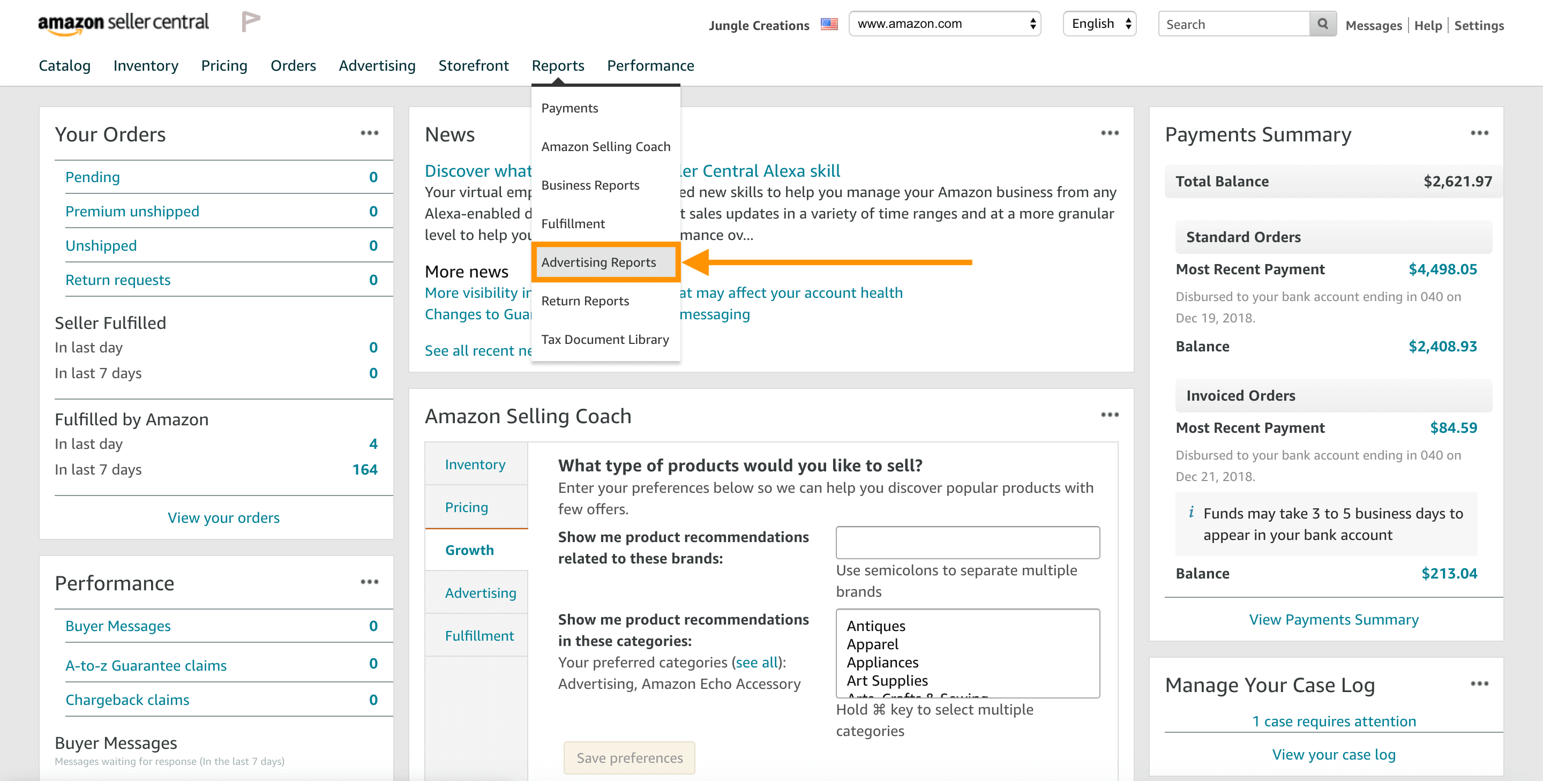The image size is (1543, 781).
Task: Open the English language dropdown
Action: coord(1100,24)
